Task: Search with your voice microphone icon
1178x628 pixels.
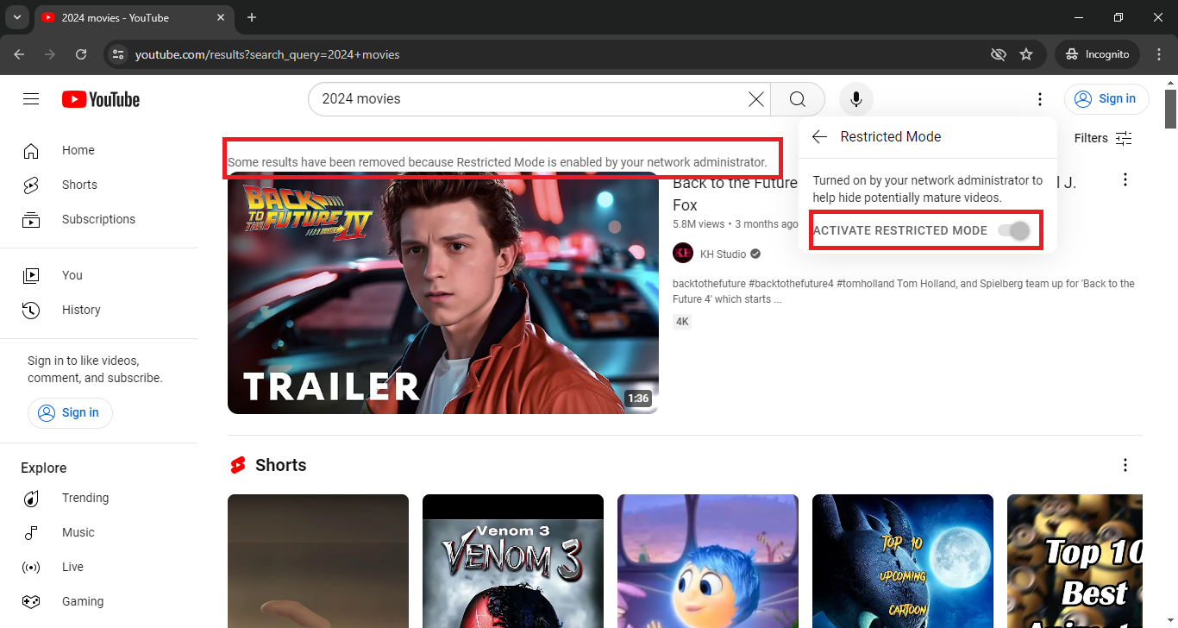Action: [856, 99]
